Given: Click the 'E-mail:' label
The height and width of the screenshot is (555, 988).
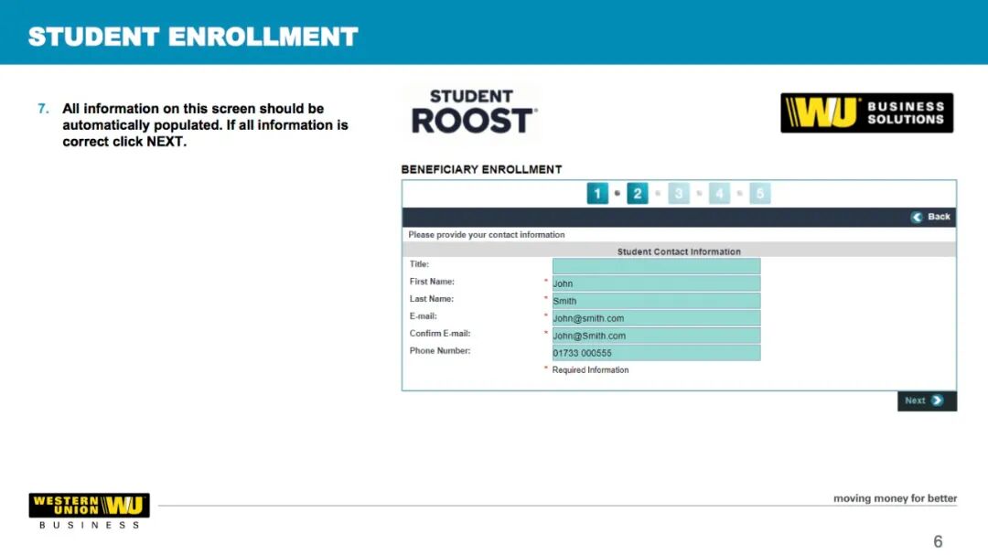Looking at the screenshot, I should (423, 316).
